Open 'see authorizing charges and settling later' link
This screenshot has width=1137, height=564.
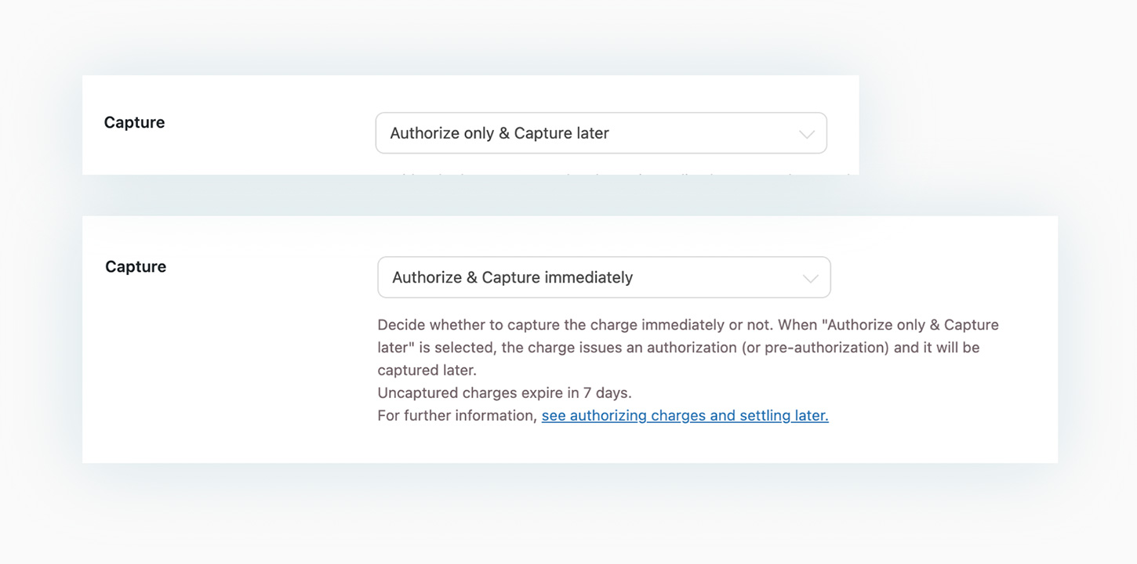(x=685, y=416)
